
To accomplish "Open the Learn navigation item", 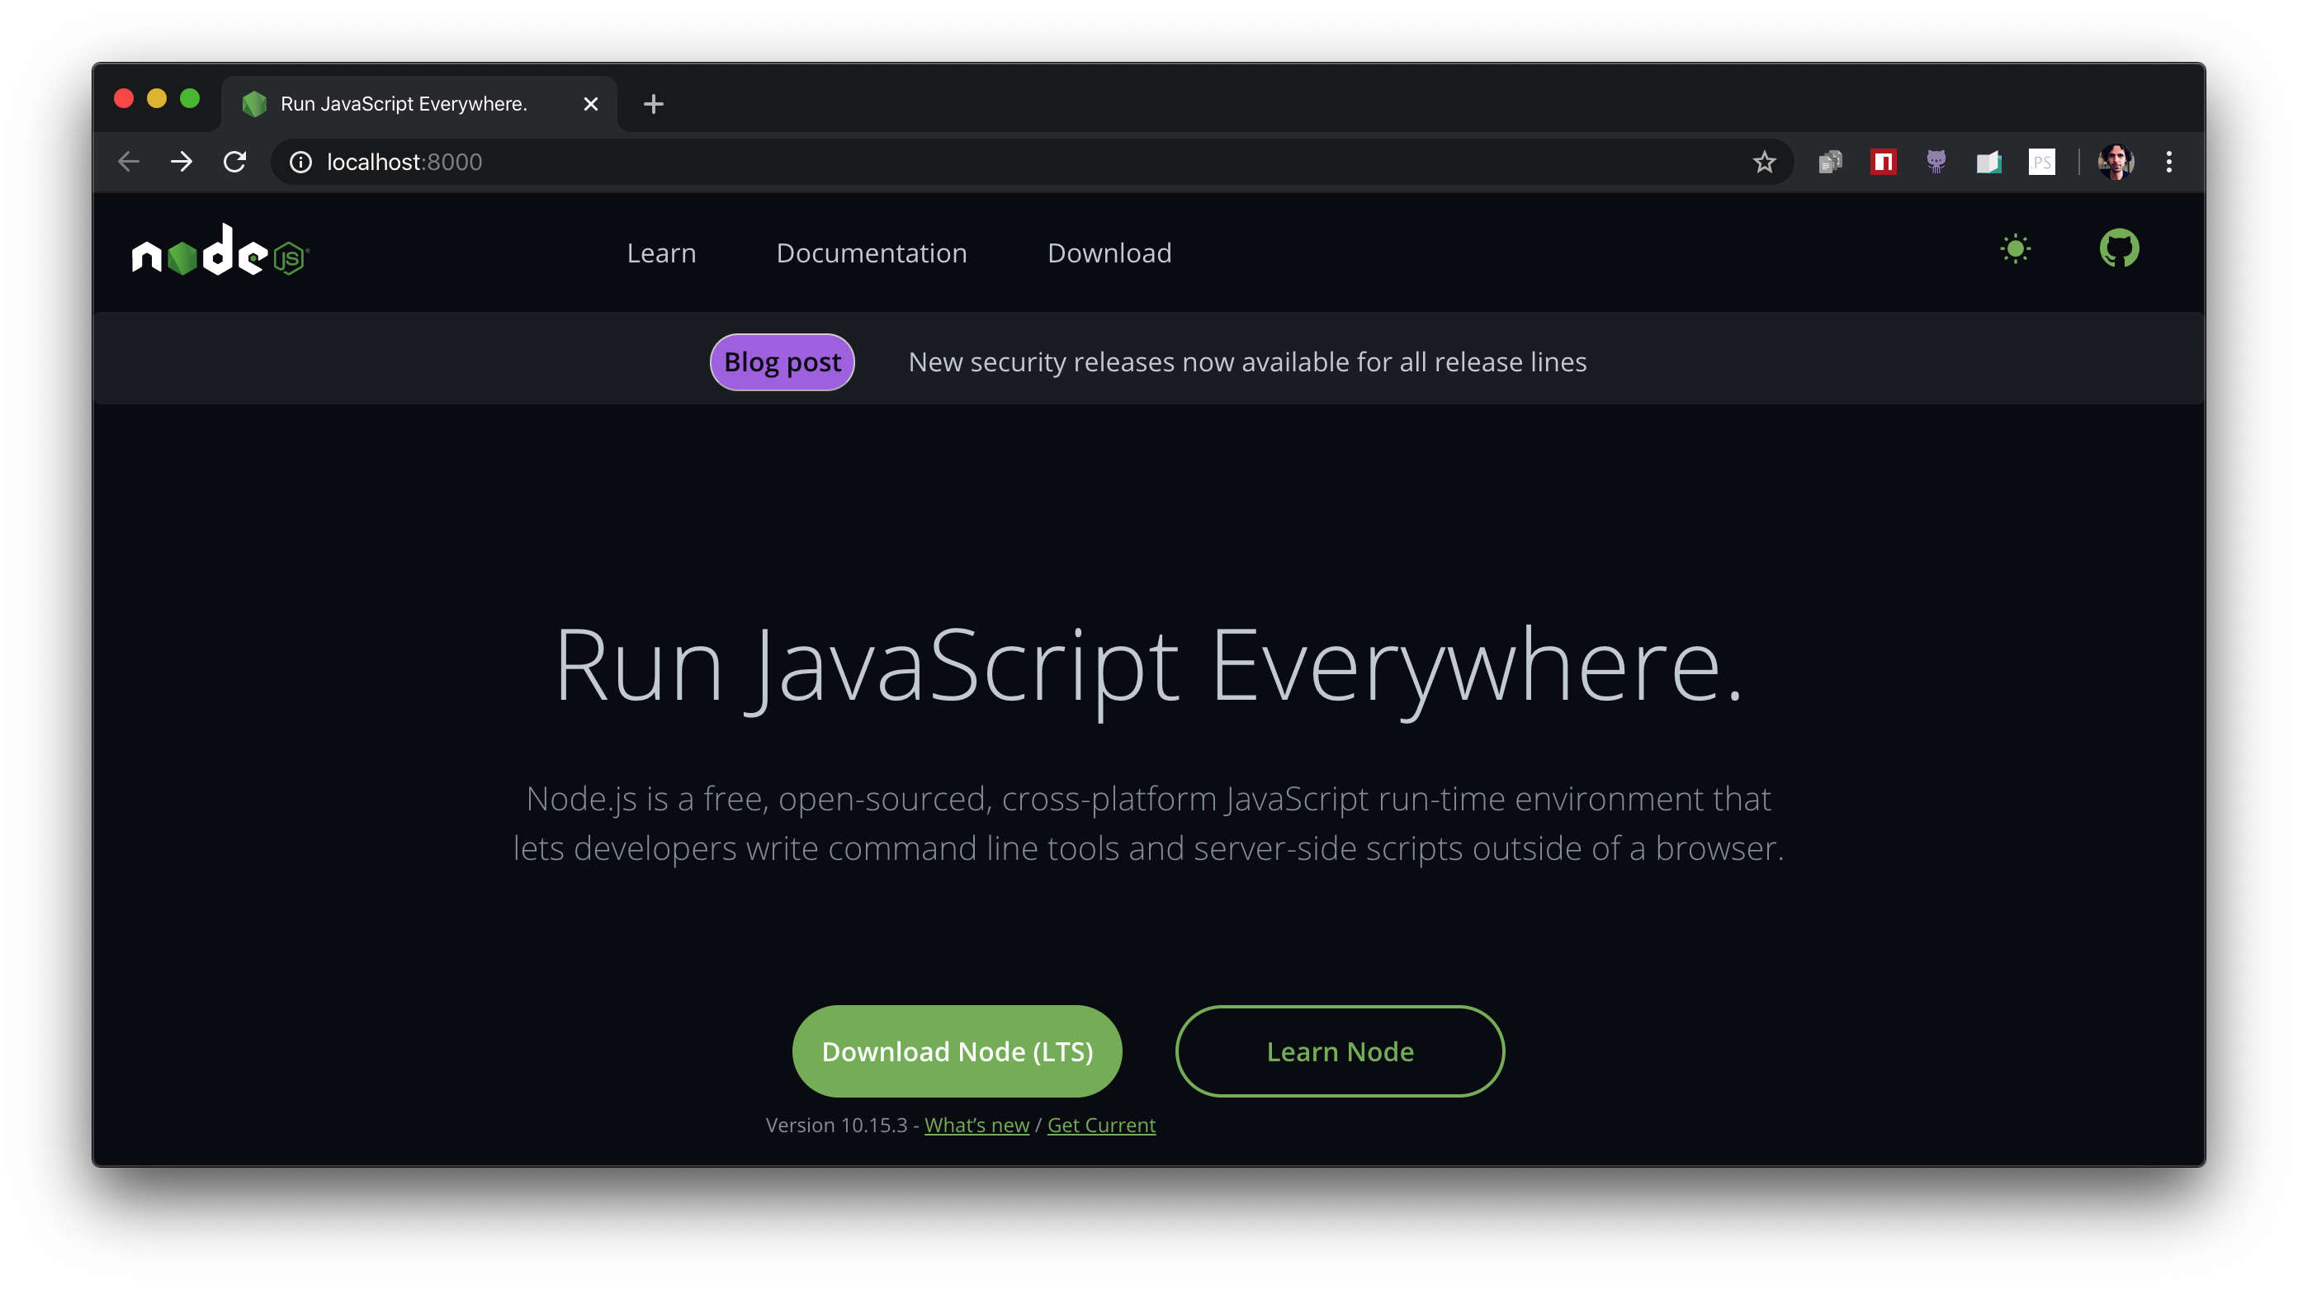I will tap(661, 253).
